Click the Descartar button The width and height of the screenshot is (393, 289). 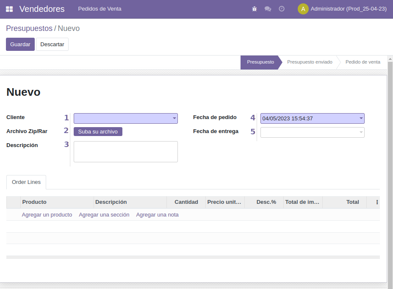[x=52, y=44]
